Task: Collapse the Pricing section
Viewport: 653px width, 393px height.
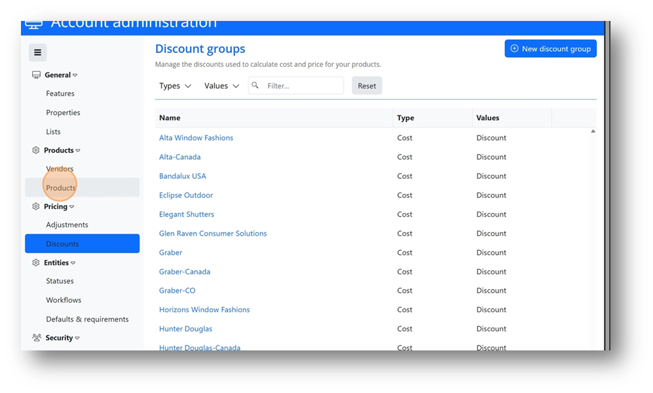Action: 71,207
